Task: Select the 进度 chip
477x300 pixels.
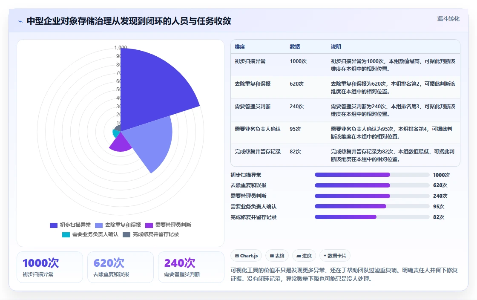Action: [x=304, y=256]
